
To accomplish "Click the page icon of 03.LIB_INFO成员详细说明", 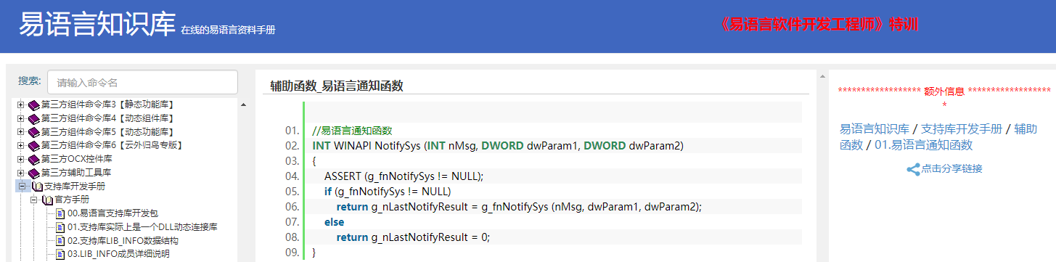I will point(61,254).
